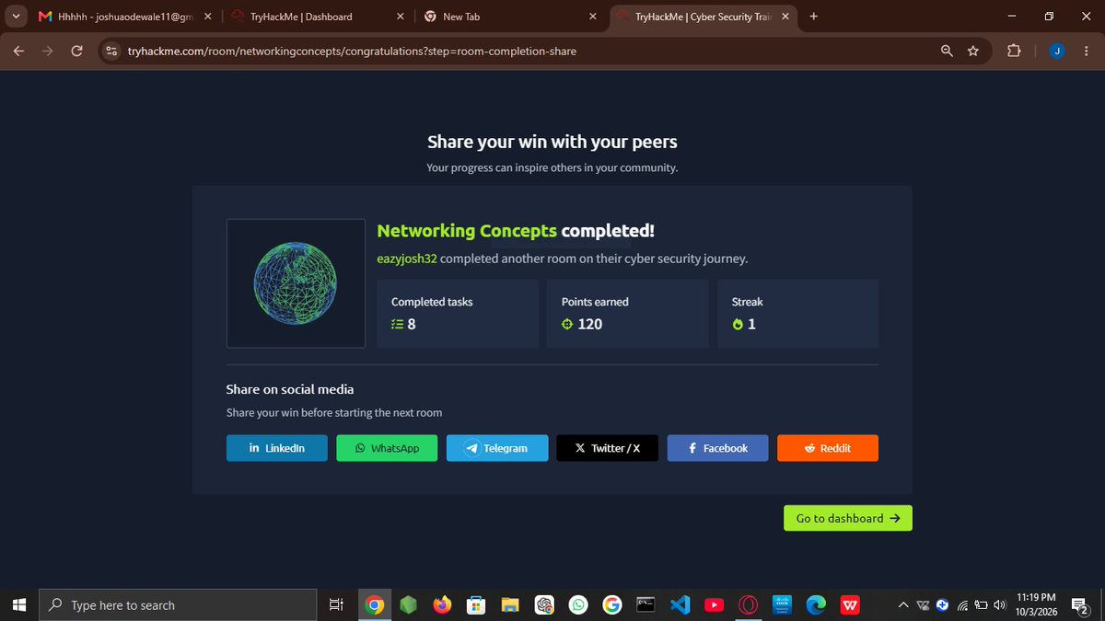Open WhatsApp from the taskbar
Screen dimensions: 1105x621
(578, 604)
